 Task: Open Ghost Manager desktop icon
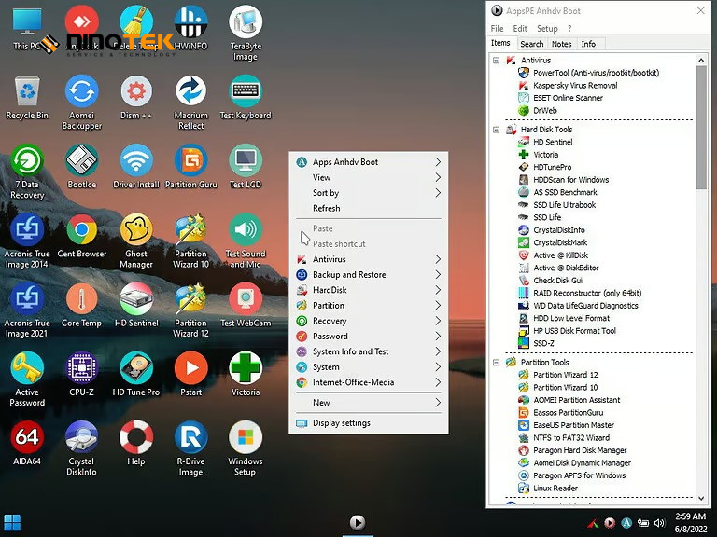[x=136, y=229]
